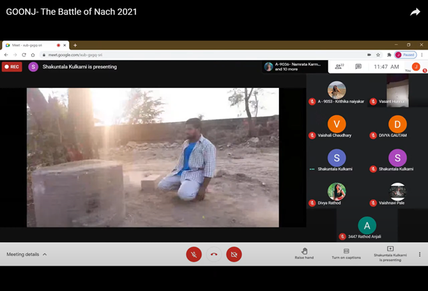
Task: Click the muted mic icon beside Vaishali Chaudhary
Action: coord(312,135)
